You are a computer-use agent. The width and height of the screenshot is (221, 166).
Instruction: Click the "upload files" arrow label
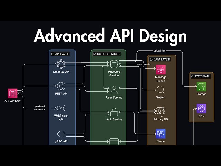160,50
